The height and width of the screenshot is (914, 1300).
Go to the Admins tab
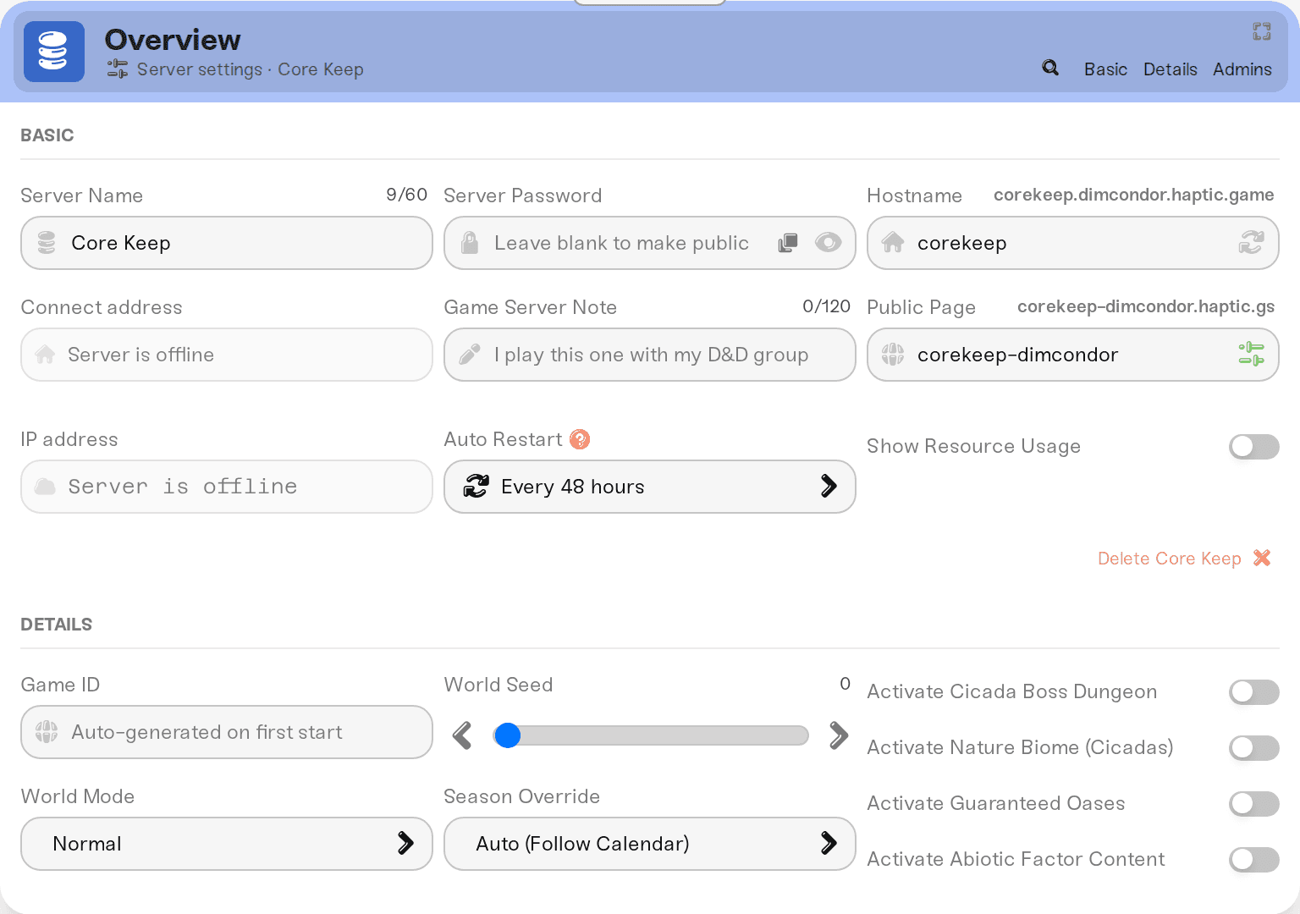pyautogui.click(x=1242, y=69)
